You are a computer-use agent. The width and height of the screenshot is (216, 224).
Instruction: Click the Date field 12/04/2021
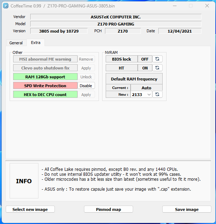180,31
